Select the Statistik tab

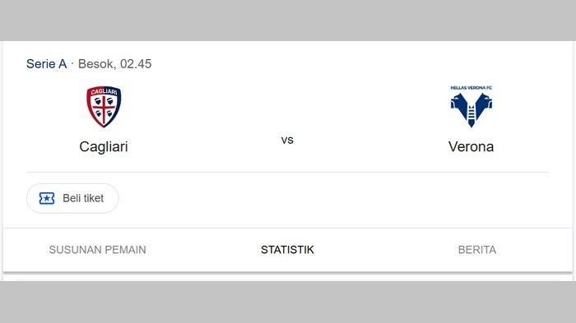287,250
